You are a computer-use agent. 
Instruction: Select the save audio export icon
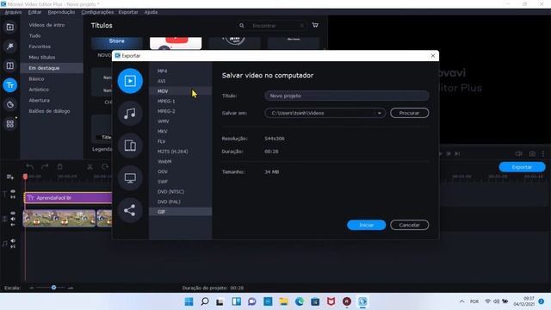point(130,113)
